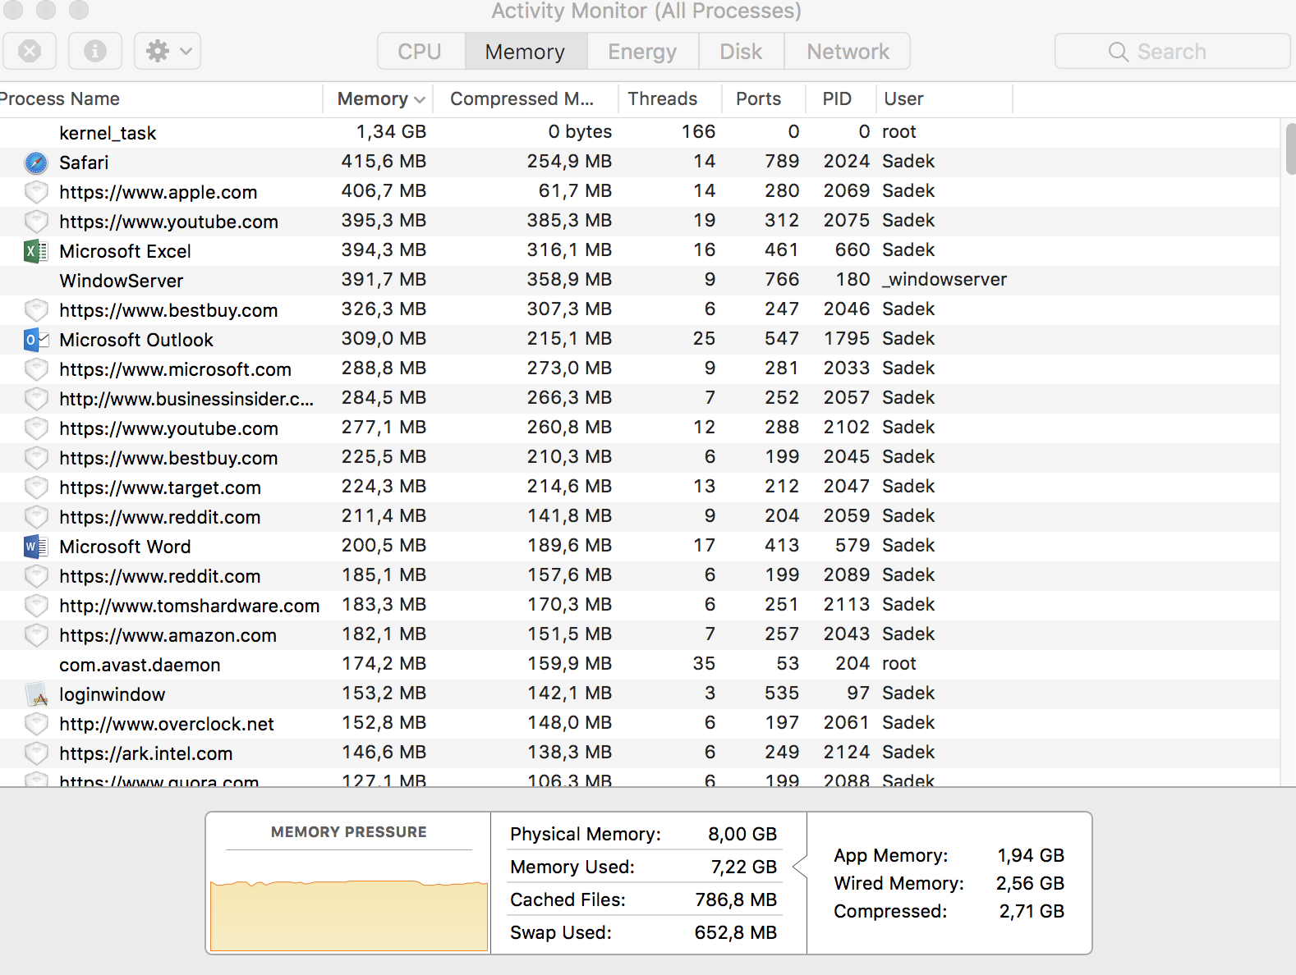Open the process Inspect info icon
The width and height of the screenshot is (1296, 975).
(x=95, y=51)
